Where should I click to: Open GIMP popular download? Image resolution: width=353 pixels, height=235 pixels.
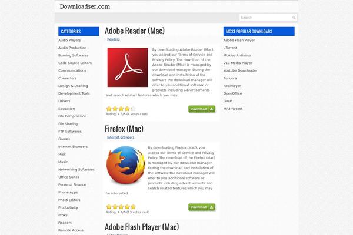pyautogui.click(x=228, y=101)
